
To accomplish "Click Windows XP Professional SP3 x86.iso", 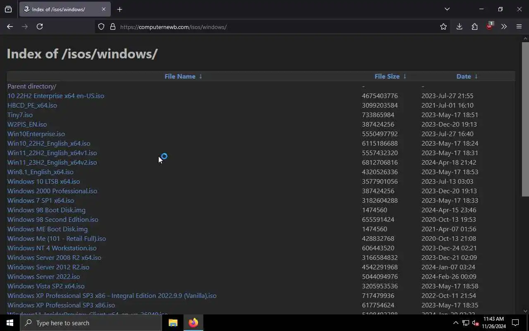I will pyautogui.click(x=61, y=305).
